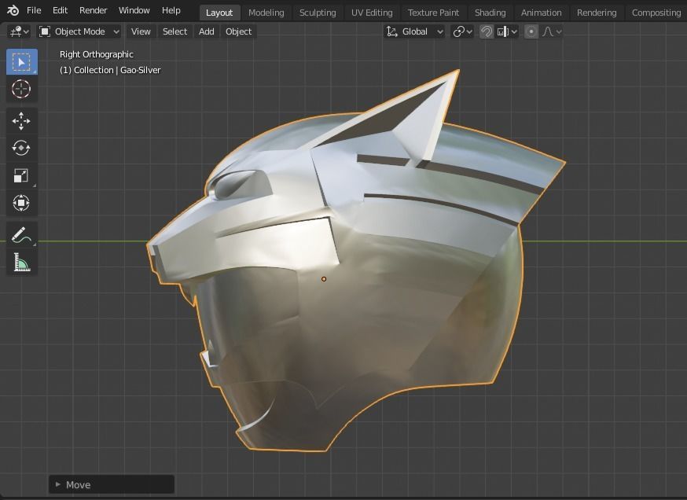Open the viewport Object menu
Screen dimensions: 687x500
coord(238,31)
